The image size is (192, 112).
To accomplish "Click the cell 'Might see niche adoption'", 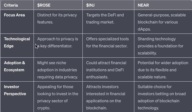I will click(x=57, y=70).
